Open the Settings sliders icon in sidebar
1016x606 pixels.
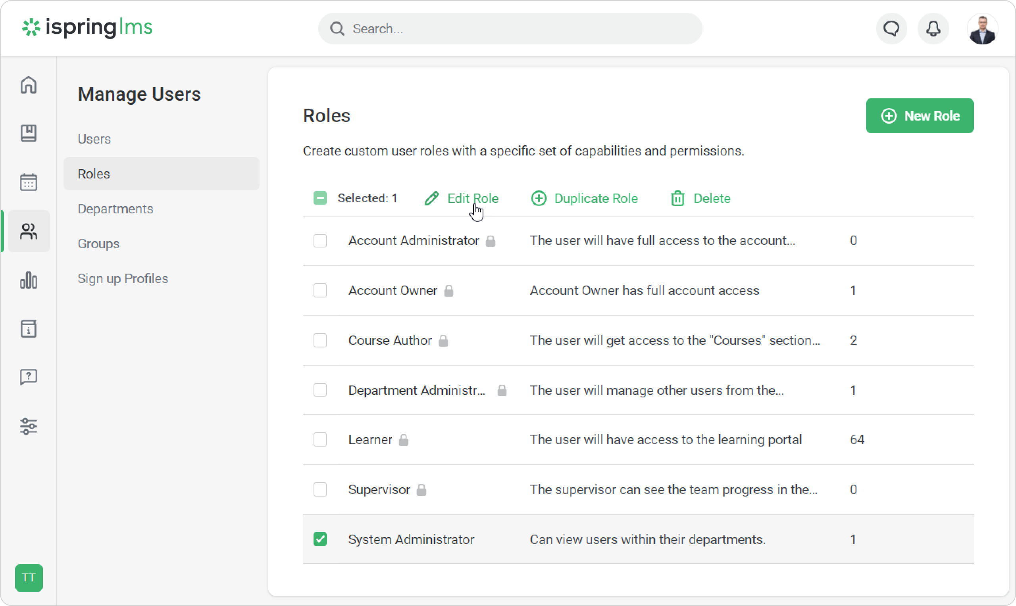point(29,426)
